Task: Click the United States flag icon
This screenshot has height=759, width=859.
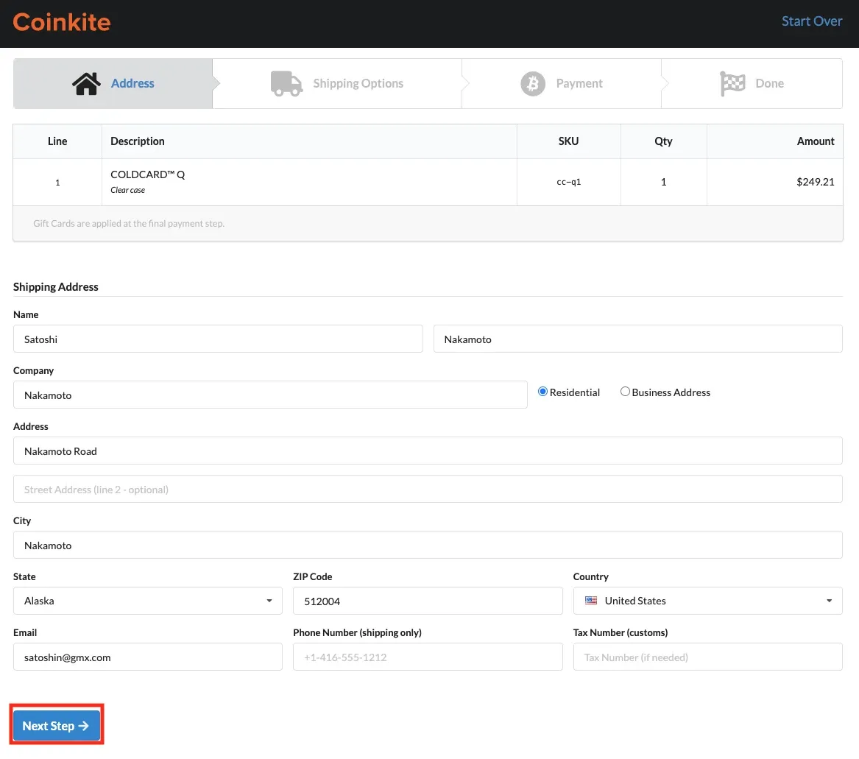Action: coord(590,601)
